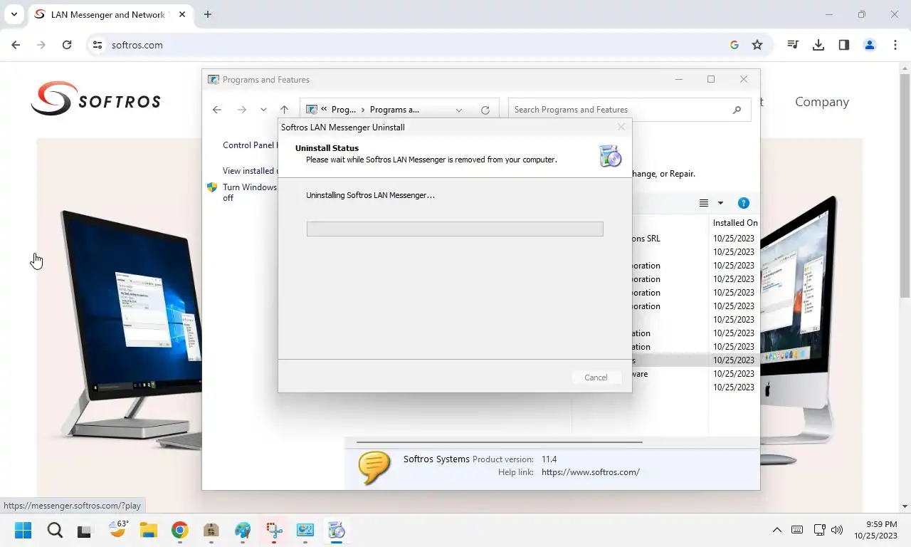Go up one level in Programs and Features
Image resolution: width=911 pixels, height=547 pixels.
tap(284, 110)
